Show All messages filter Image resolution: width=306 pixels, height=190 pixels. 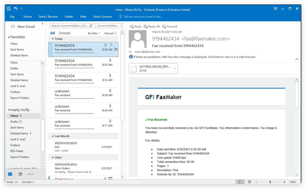(x=53, y=33)
